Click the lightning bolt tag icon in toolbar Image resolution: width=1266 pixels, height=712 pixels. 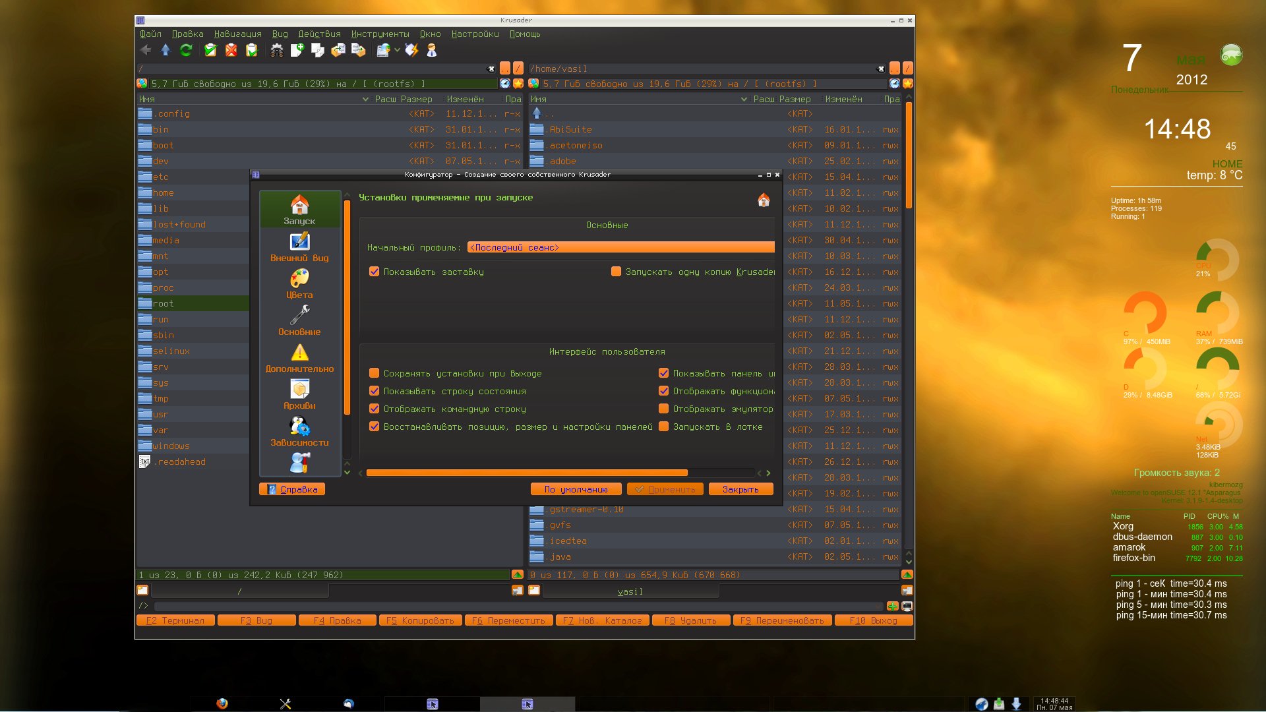411,50
